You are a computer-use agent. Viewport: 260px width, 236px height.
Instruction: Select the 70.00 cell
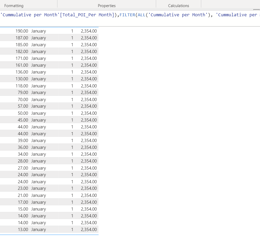[23, 99]
